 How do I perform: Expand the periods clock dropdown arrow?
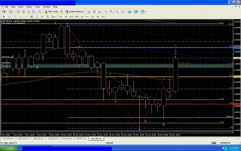pos(138,12)
